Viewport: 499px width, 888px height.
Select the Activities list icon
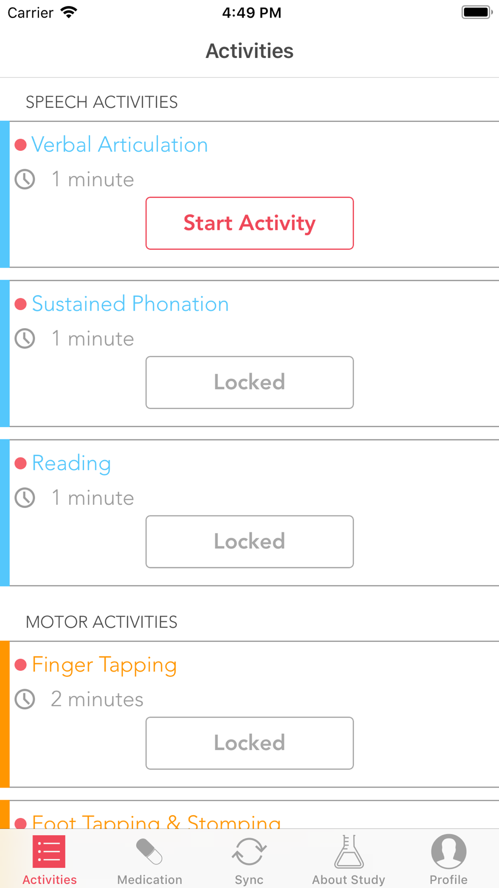[49, 851]
